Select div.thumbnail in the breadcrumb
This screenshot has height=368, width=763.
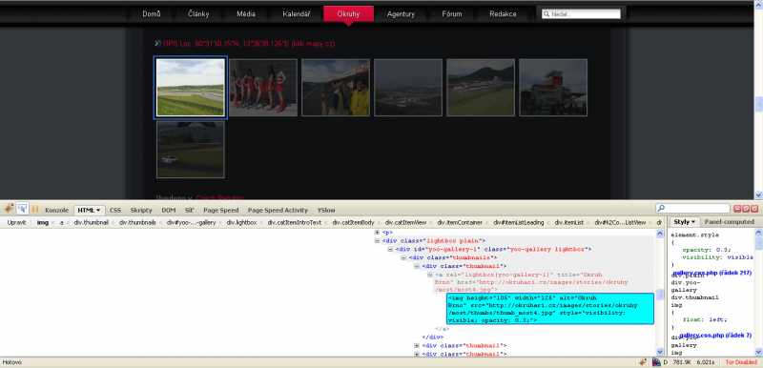[x=91, y=222]
